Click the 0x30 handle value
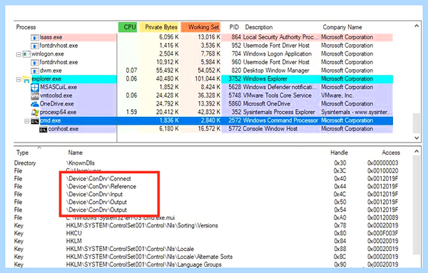The image size is (428, 273). click(340, 163)
